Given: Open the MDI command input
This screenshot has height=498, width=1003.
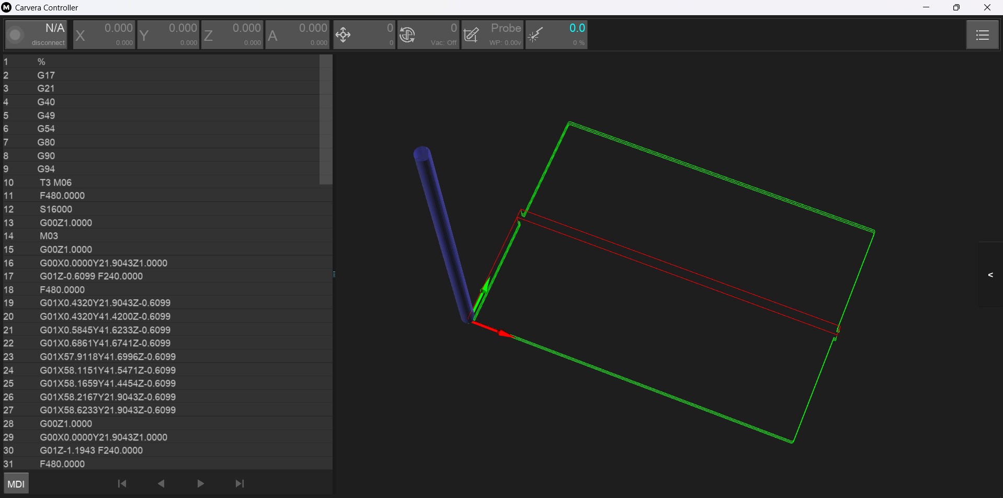Looking at the screenshot, I should pos(16,483).
